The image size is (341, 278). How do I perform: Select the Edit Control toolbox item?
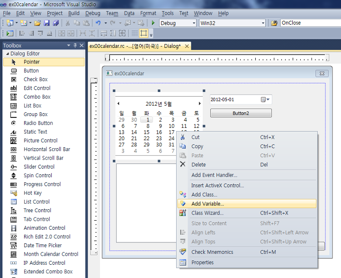44,88
